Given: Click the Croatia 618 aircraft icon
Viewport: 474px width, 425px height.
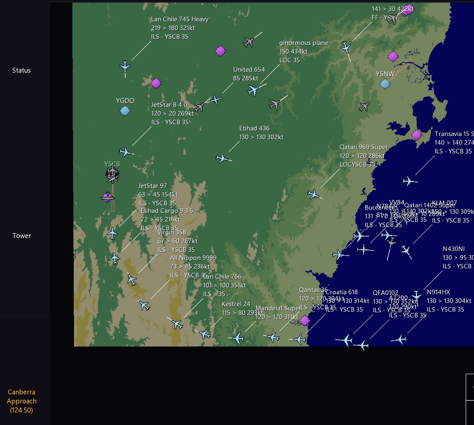Looking at the screenshot, I should coord(300,339).
